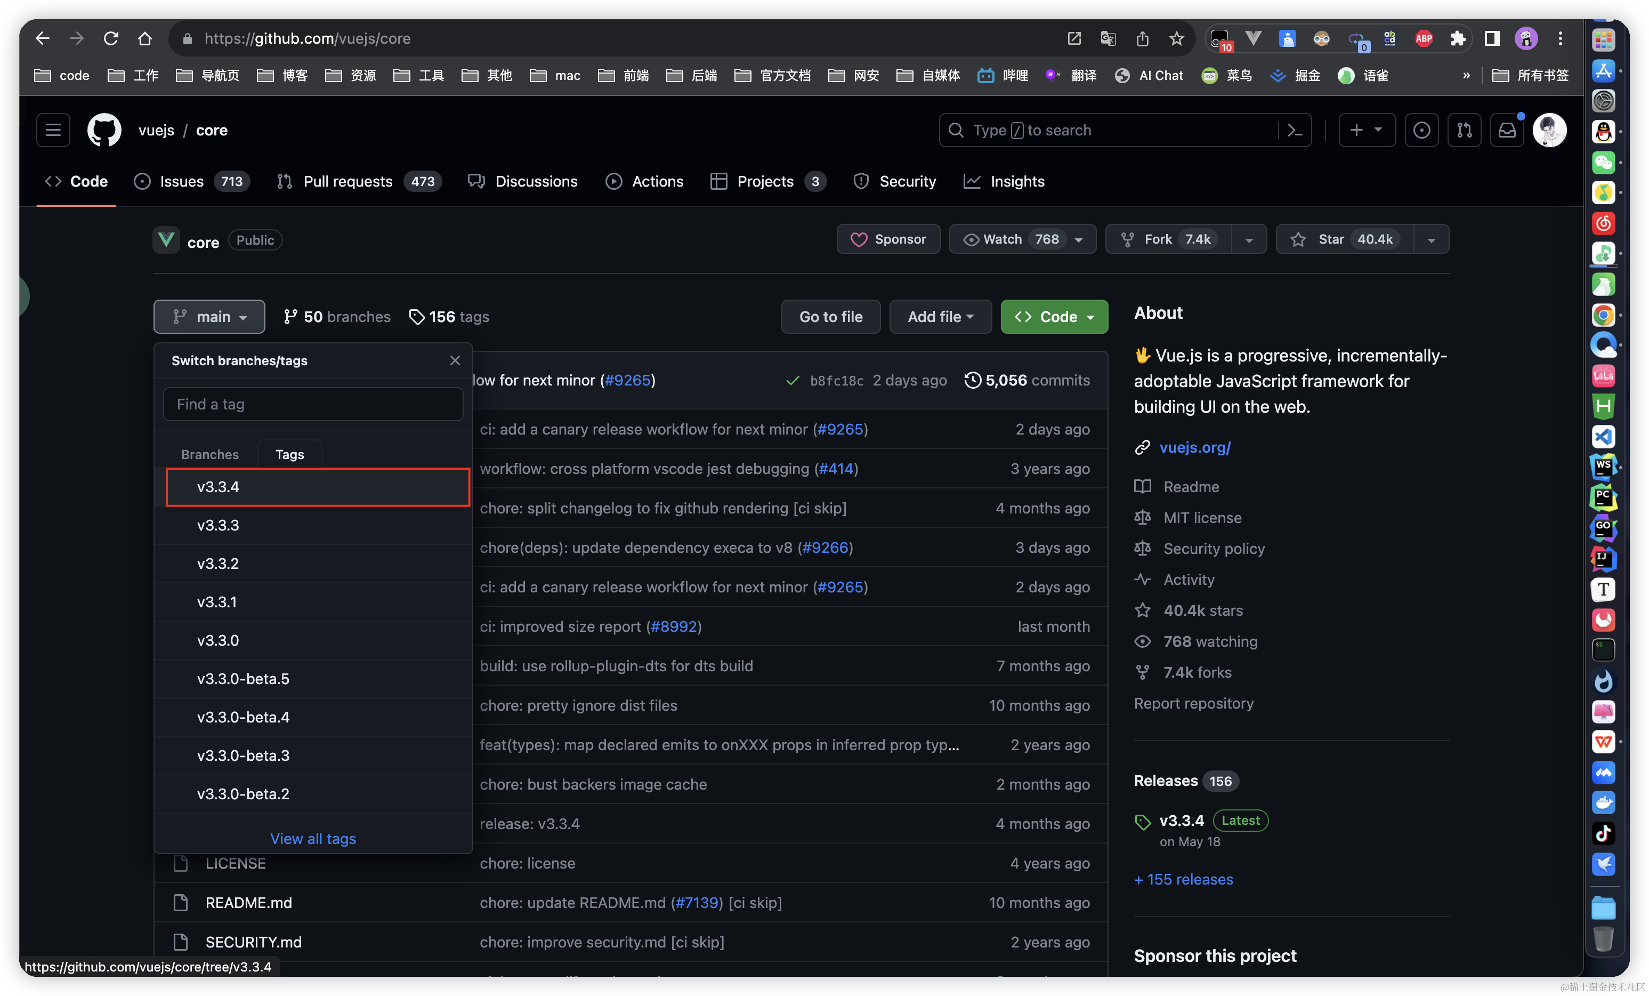This screenshot has height=996, width=1649.
Task: Open Visual Studio Code from the dock
Action: [x=1604, y=437]
